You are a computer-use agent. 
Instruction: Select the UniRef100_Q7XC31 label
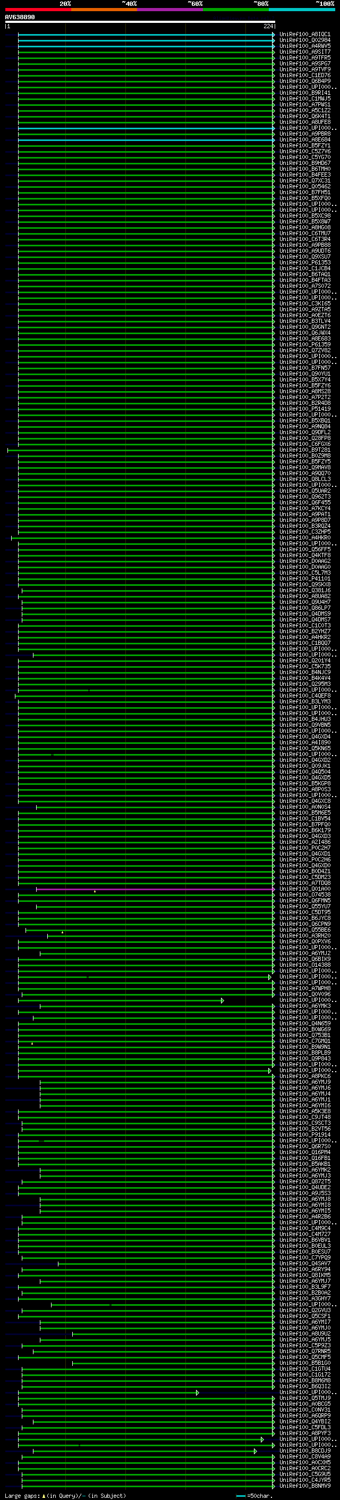click(304, 180)
